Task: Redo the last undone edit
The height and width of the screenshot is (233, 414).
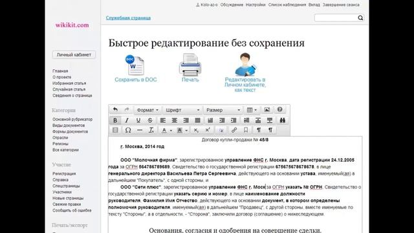Action: (x=127, y=109)
